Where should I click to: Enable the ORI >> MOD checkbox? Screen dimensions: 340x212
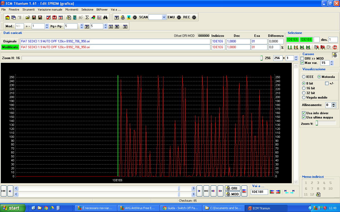click(302, 59)
